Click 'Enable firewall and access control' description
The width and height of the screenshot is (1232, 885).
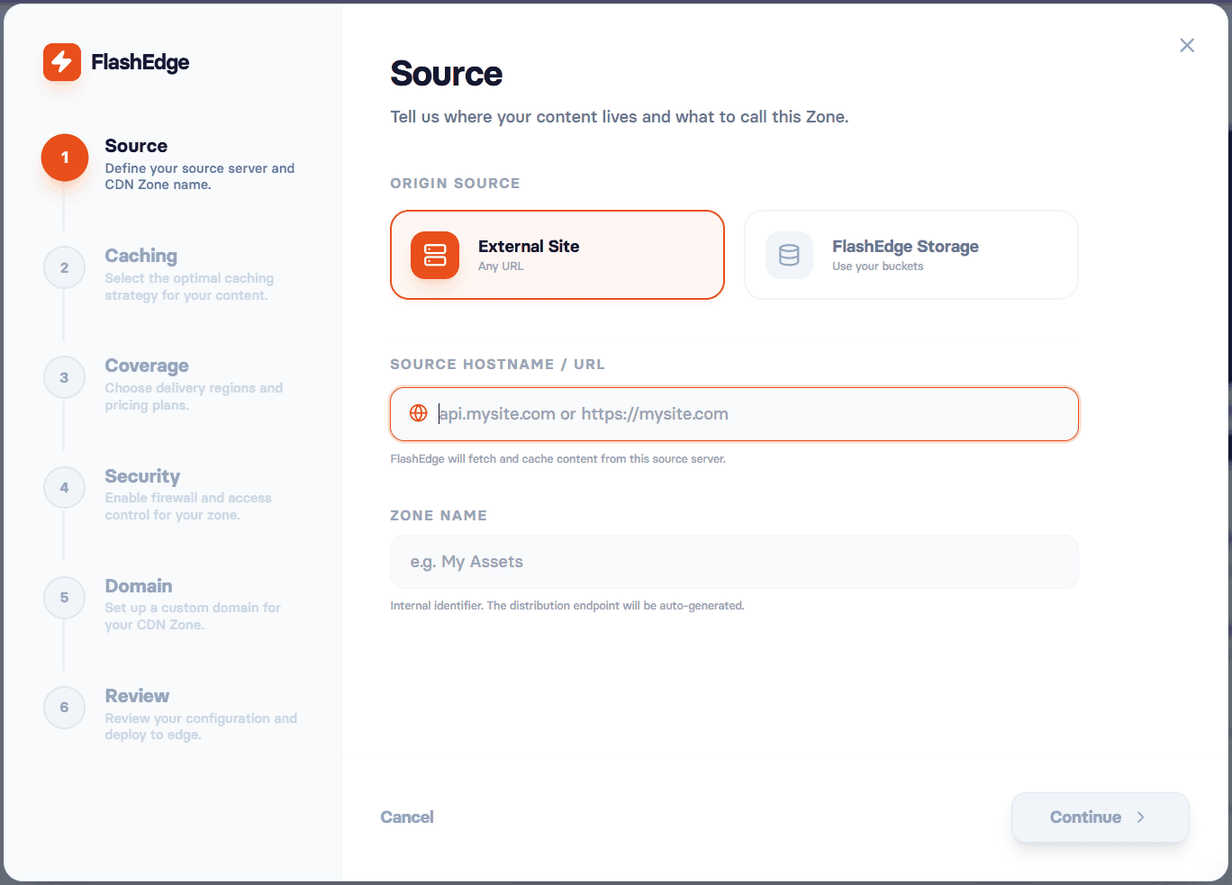(188, 507)
